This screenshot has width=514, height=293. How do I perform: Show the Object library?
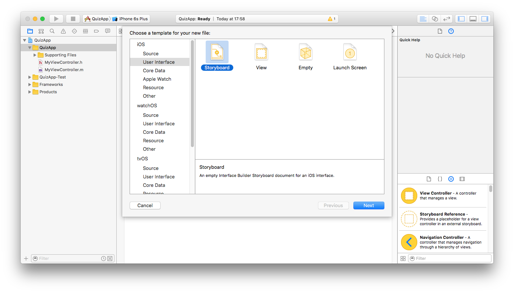[451, 179]
